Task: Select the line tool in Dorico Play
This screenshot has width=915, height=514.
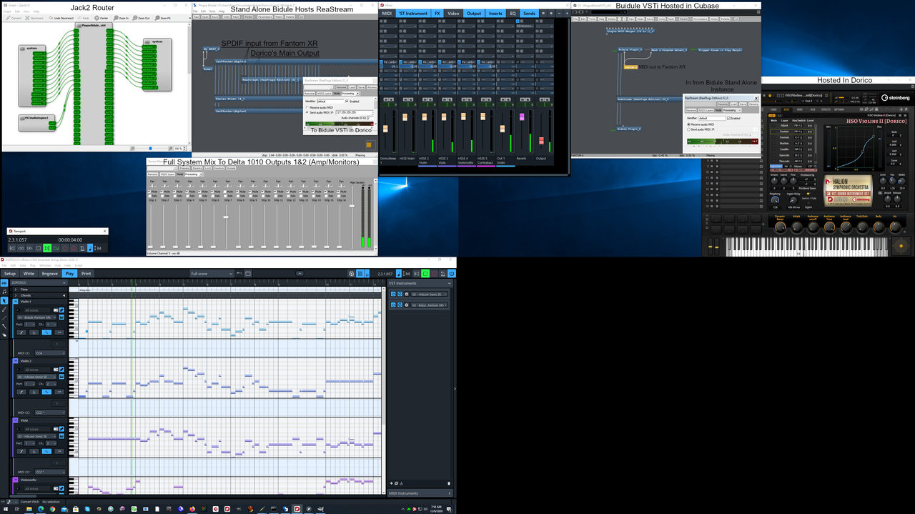Action: 4,318
